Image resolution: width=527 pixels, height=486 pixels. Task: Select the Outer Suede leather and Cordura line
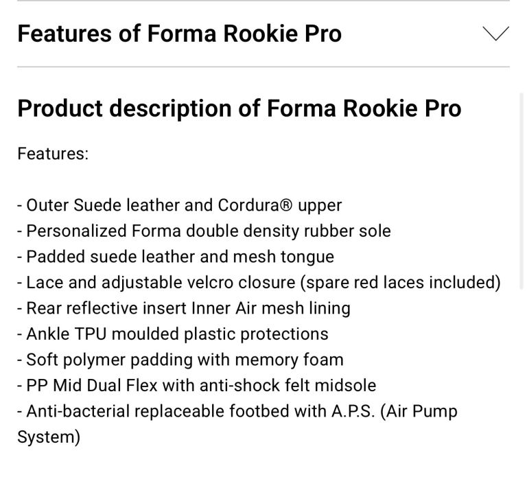click(179, 205)
